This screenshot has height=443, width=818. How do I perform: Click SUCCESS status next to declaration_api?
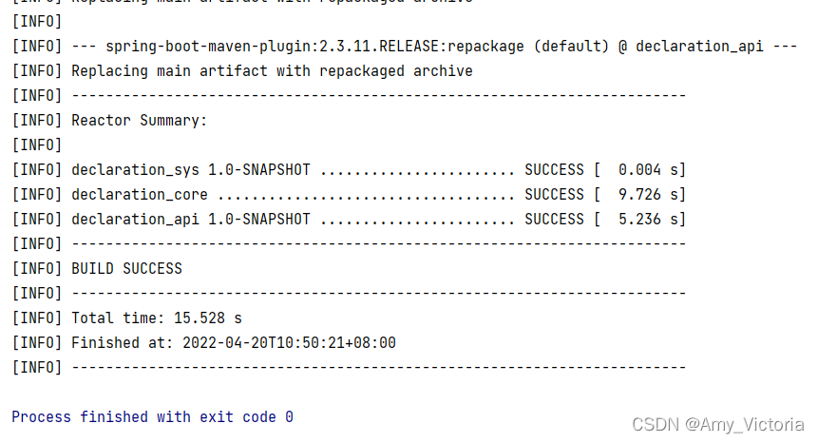coord(554,220)
